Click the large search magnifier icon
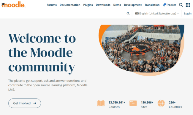Viewport: 193px width, 115px height. tap(181, 5)
